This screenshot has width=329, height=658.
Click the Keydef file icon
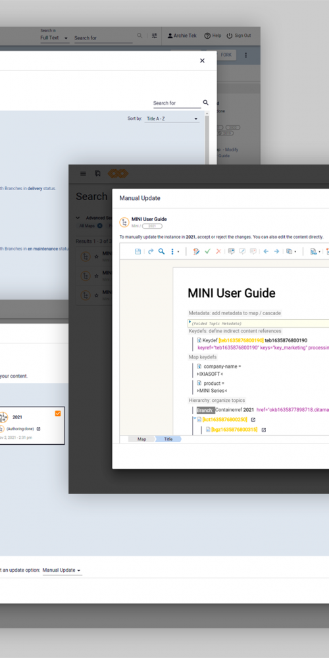pyautogui.click(x=199, y=340)
